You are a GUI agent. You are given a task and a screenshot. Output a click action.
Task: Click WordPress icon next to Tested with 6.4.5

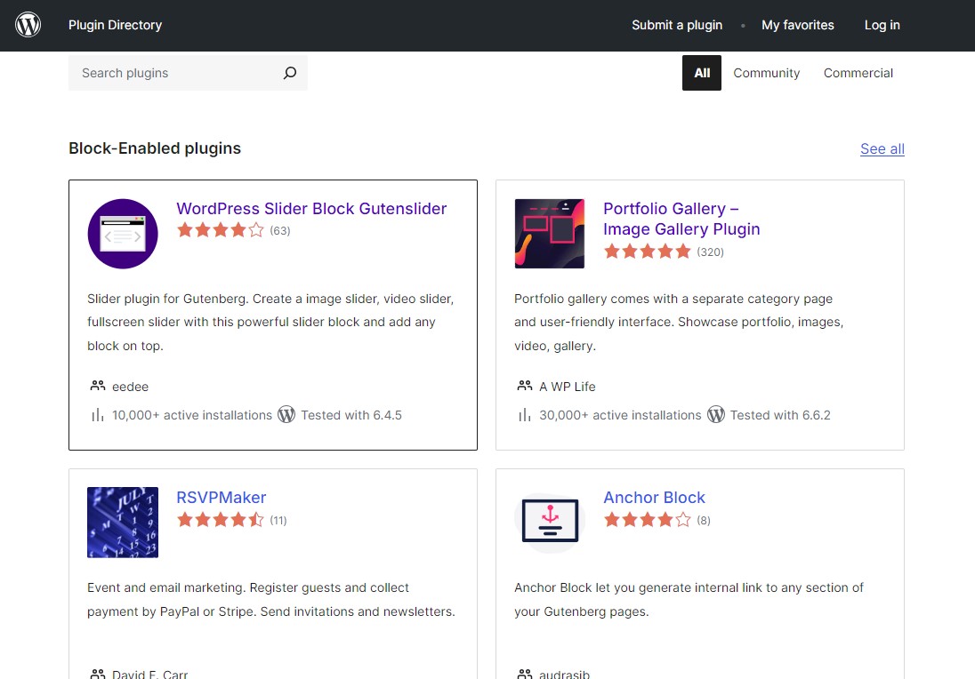pos(286,414)
